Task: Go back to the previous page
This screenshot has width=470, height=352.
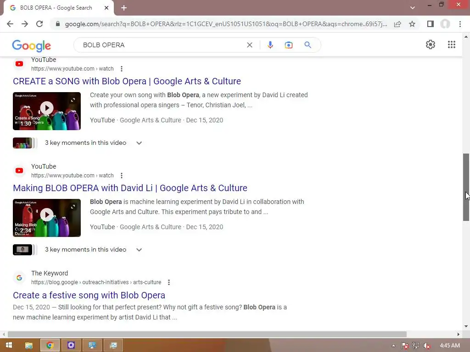Action: pyautogui.click(x=10, y=24)
